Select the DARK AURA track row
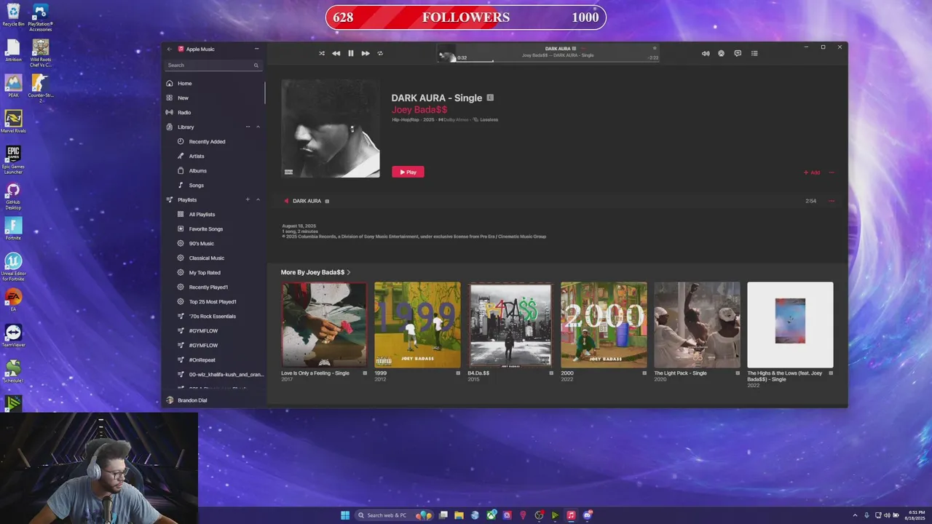This screenshot has width=932, height=524. click(558, 201)
